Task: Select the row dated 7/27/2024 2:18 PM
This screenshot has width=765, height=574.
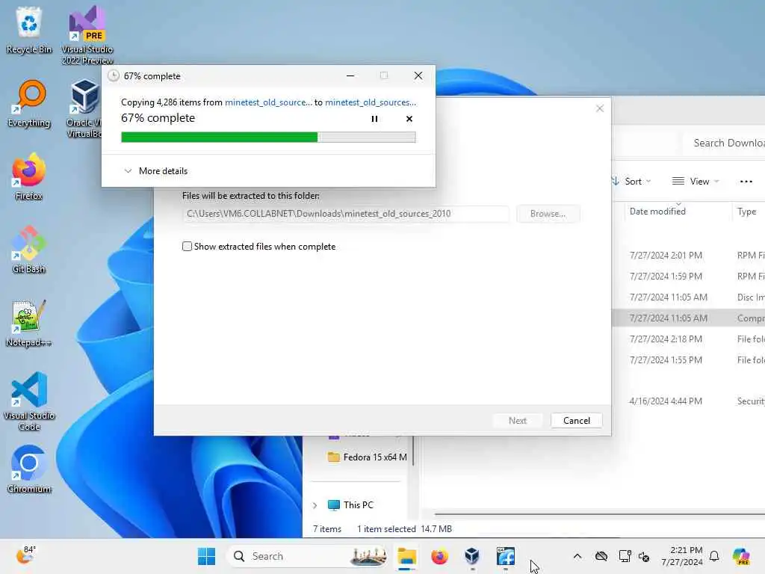Action: [688, 339]
